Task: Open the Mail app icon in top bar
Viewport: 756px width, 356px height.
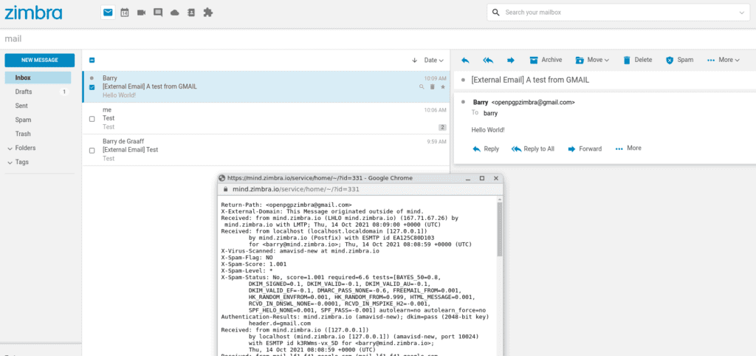Action: pyautogui.click(x=108, y=13)
